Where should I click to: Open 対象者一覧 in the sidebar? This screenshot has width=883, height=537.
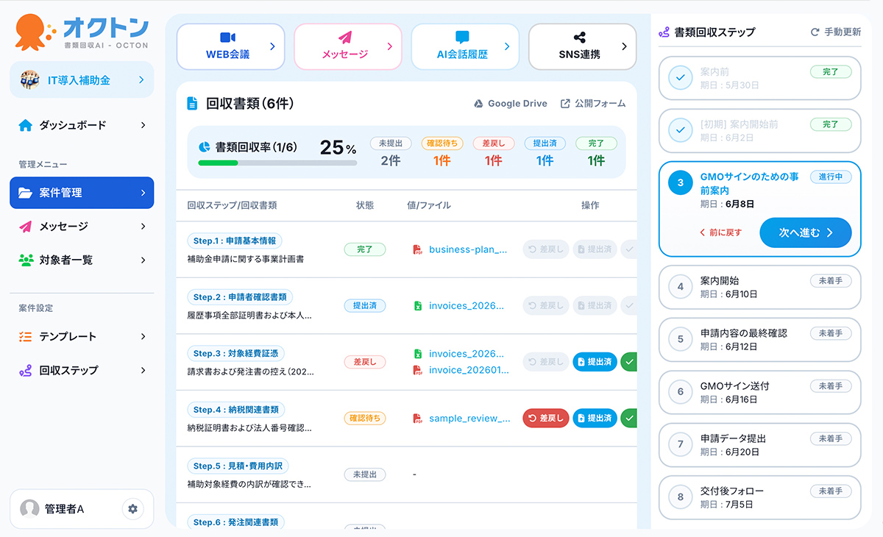(x=82, y=260)
